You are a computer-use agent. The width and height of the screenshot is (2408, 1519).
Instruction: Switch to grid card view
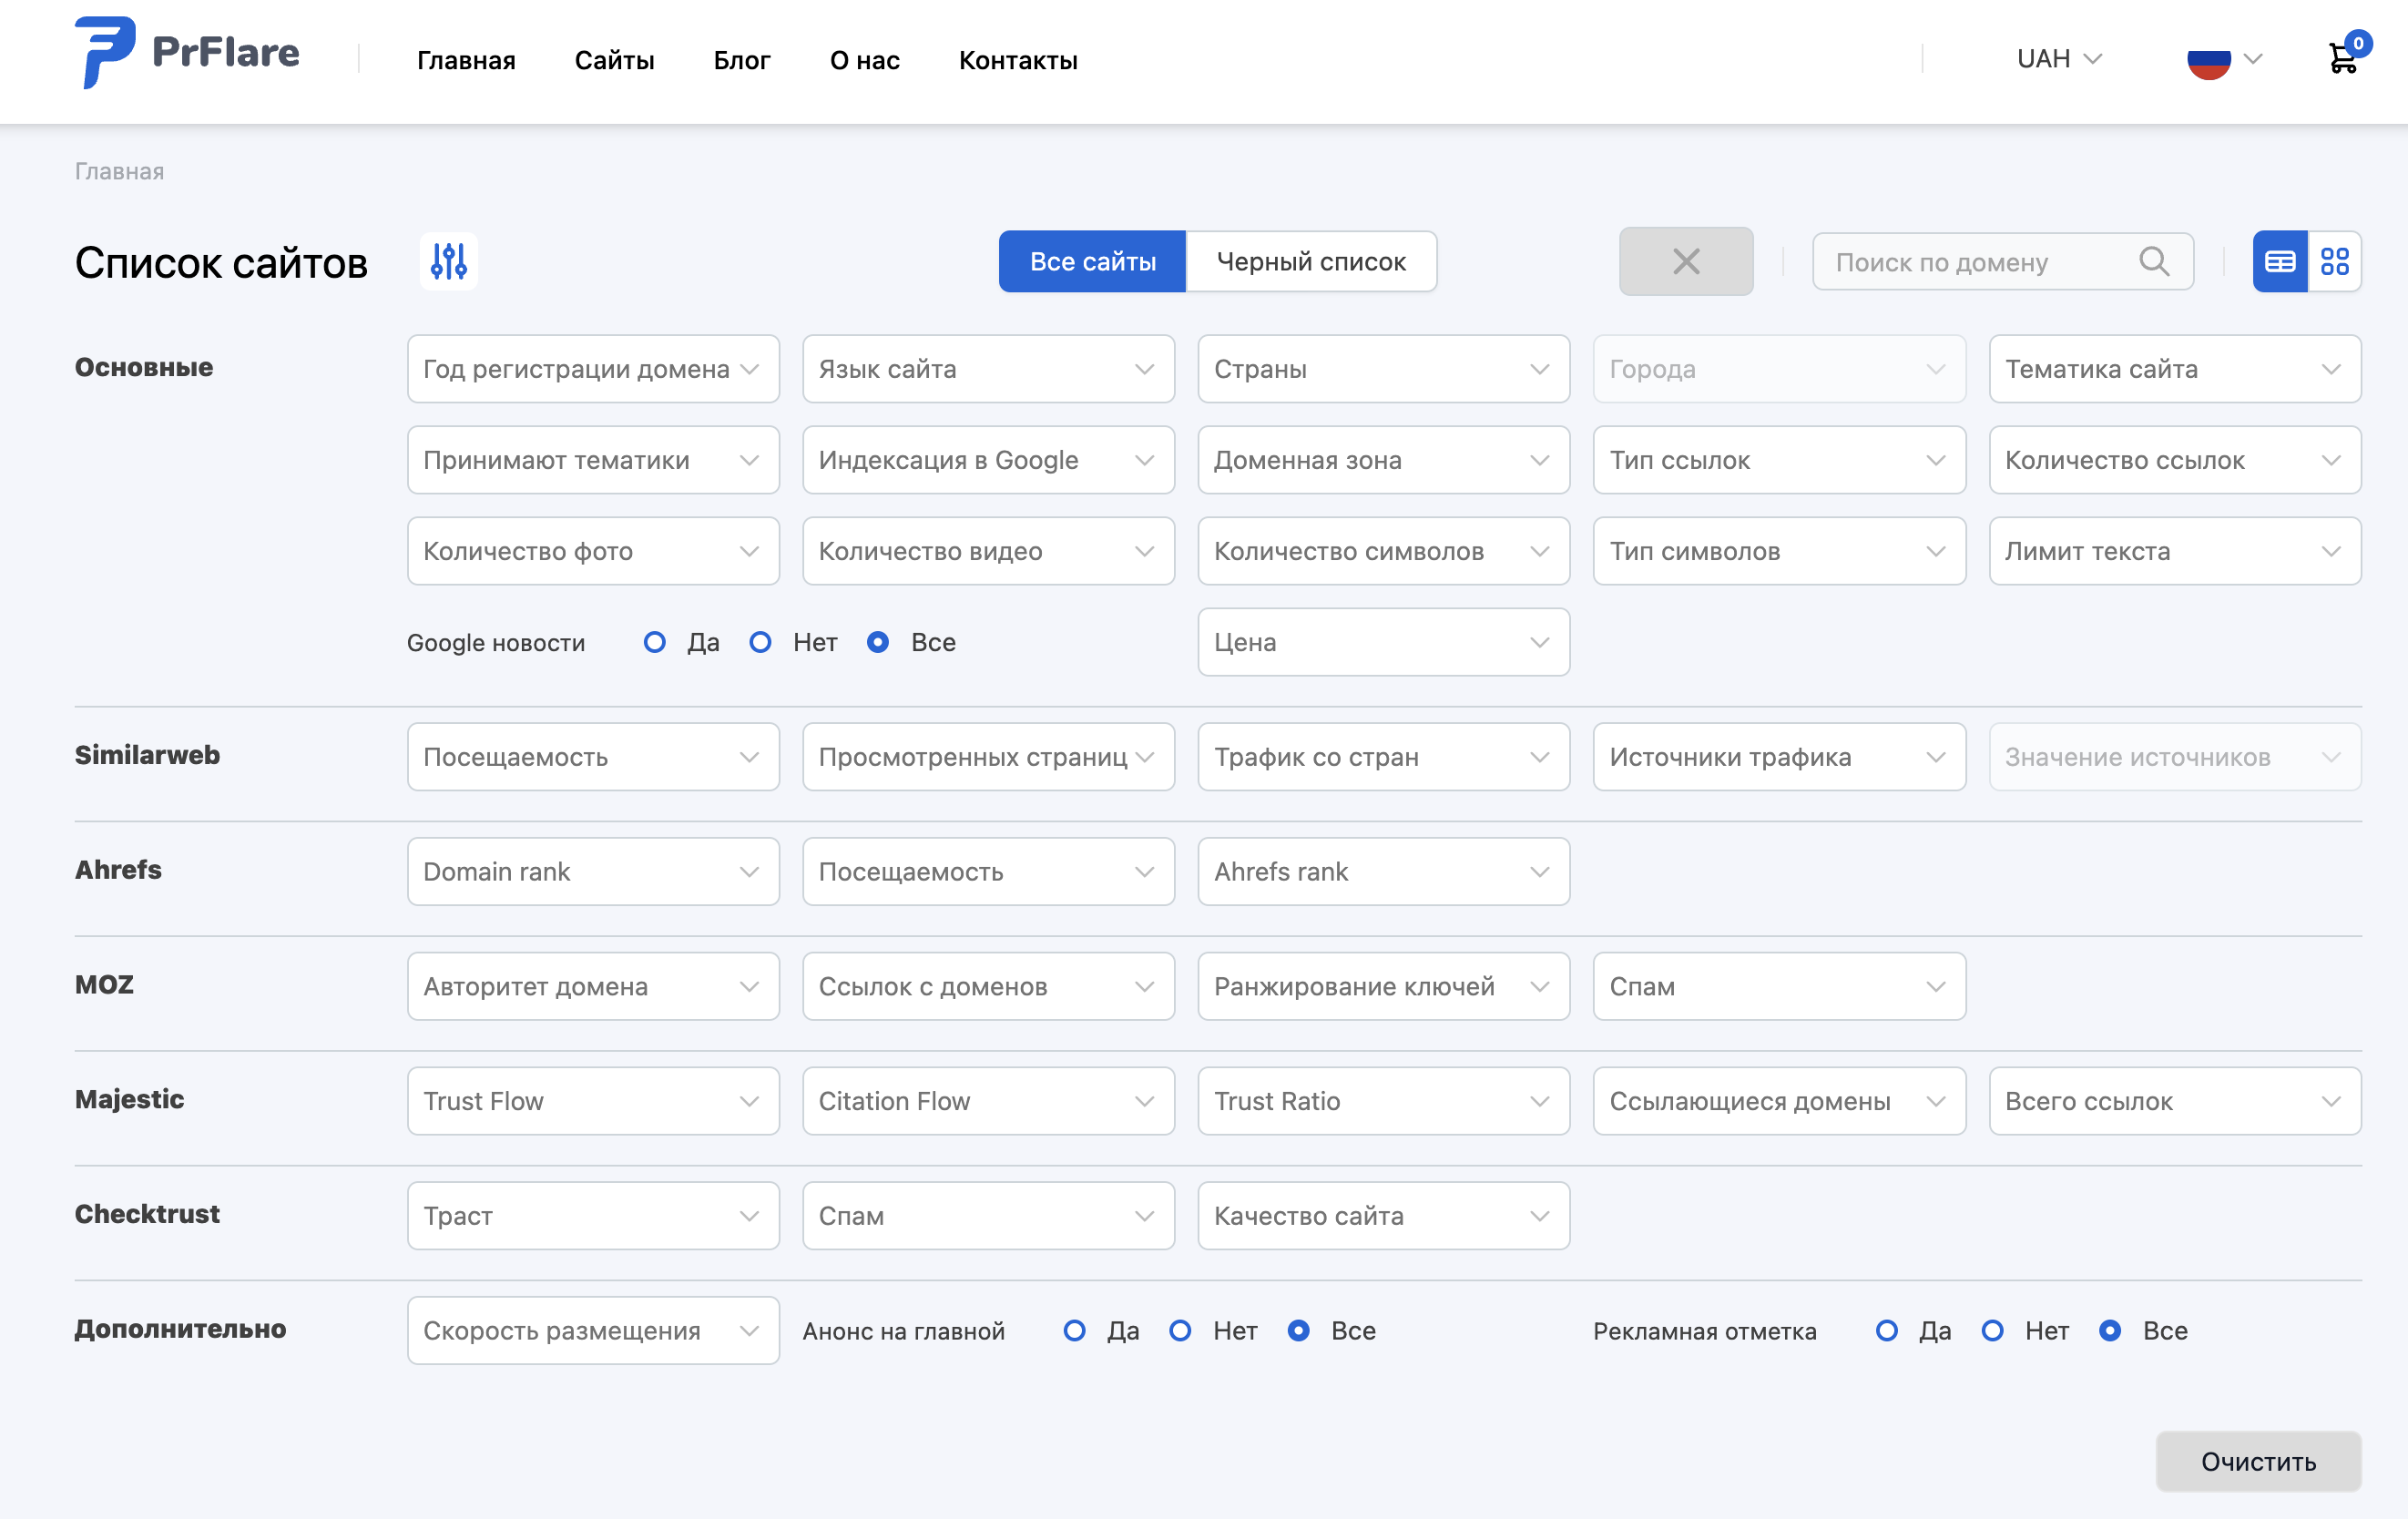pyautogui.click(x=2335, y=262)
